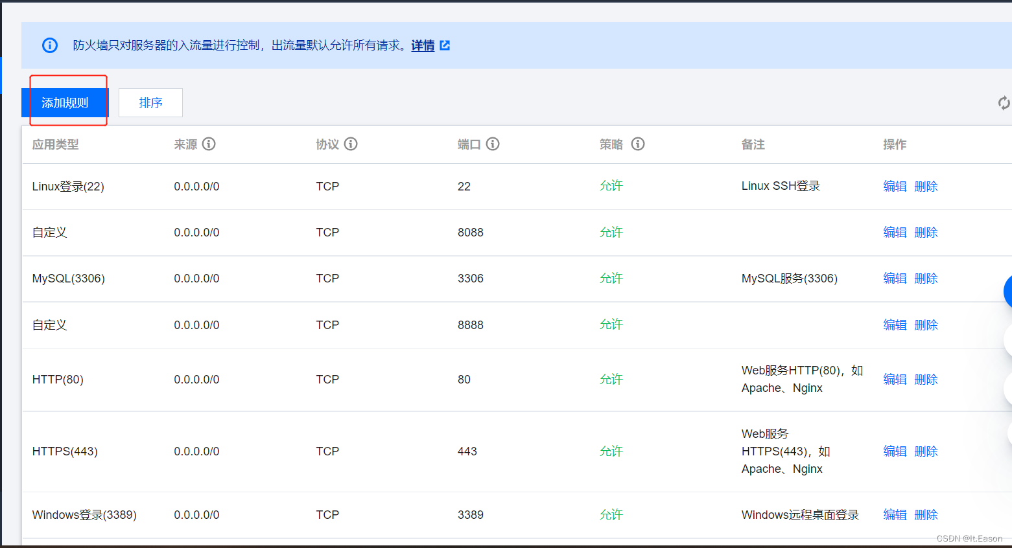Image resolution: width=1012 pixels, height=548 pixels.
Task: Click the 备注 column header
Action: pyautogui.click(x=753, y=144)
